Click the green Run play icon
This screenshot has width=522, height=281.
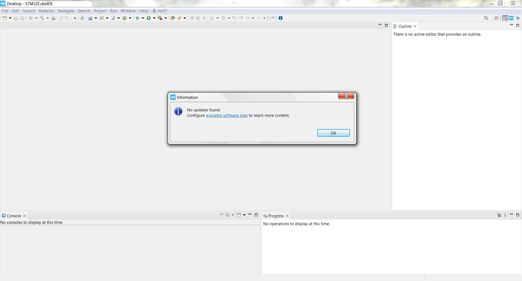click(149, 18)
